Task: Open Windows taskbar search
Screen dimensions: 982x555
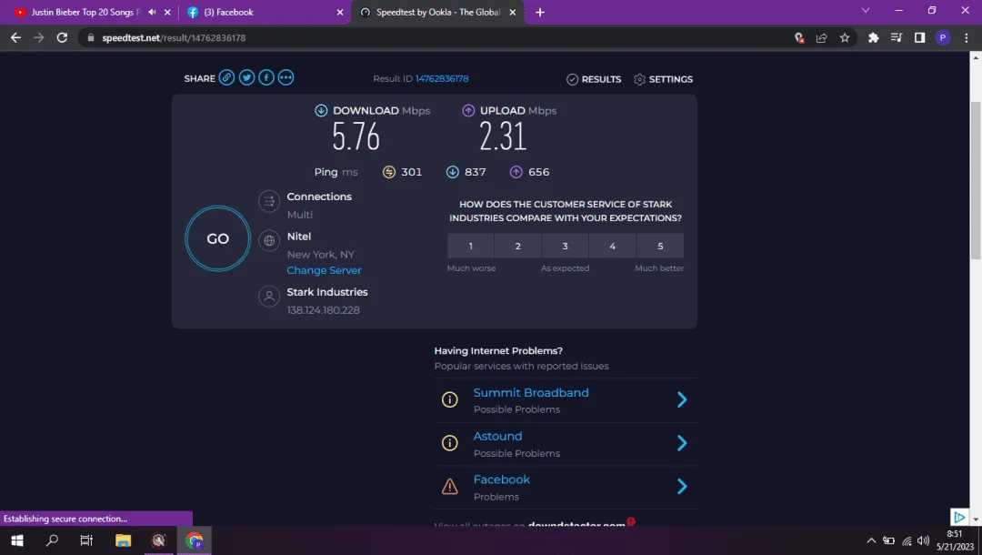Action: [52, 540]
